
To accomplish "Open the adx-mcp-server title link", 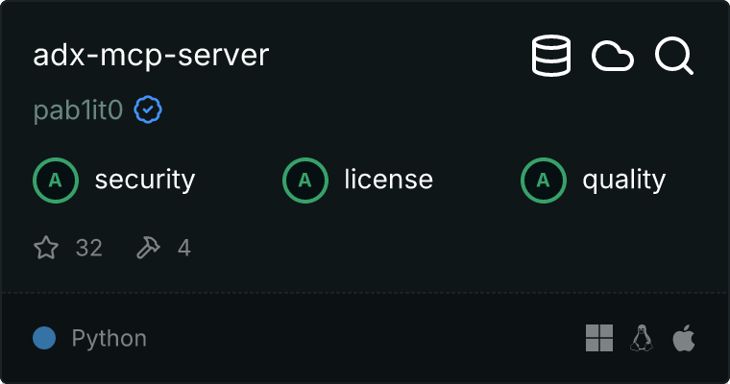I will [x=151, y=56].
